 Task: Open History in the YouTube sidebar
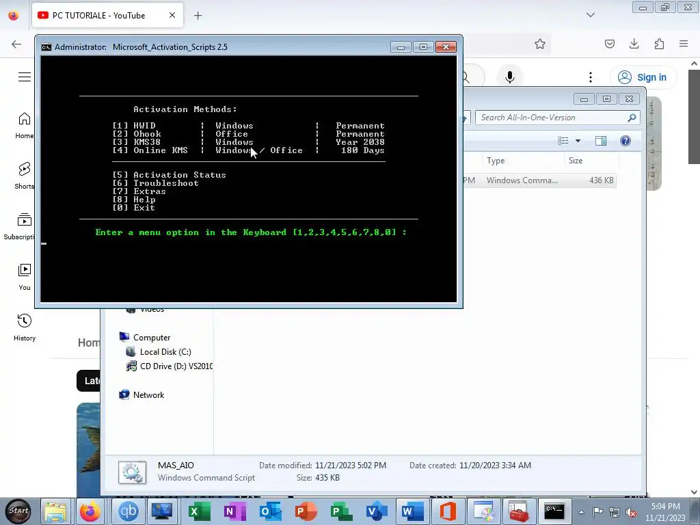tap(25, 327)
